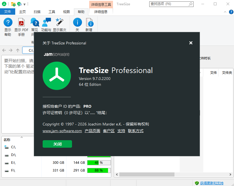
Task: Switch to the 主页 ribbon tab
Action: coord(22,12)
